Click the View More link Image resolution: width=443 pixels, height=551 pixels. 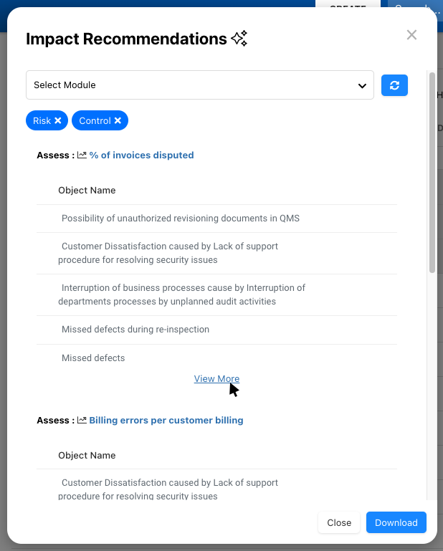tap(216, 379)
